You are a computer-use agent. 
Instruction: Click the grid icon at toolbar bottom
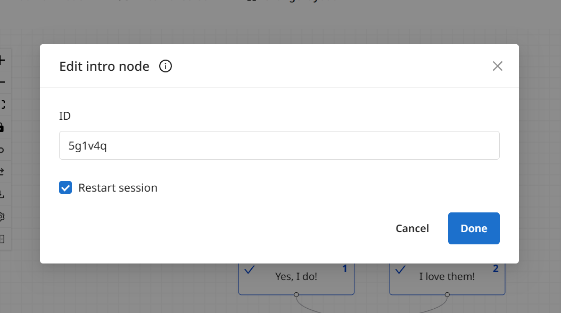coord(2,239)
